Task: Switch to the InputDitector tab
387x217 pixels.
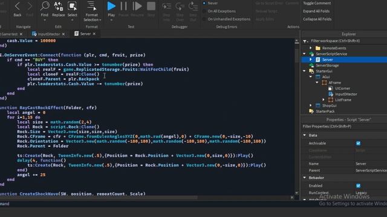Action: click(49, 34)
